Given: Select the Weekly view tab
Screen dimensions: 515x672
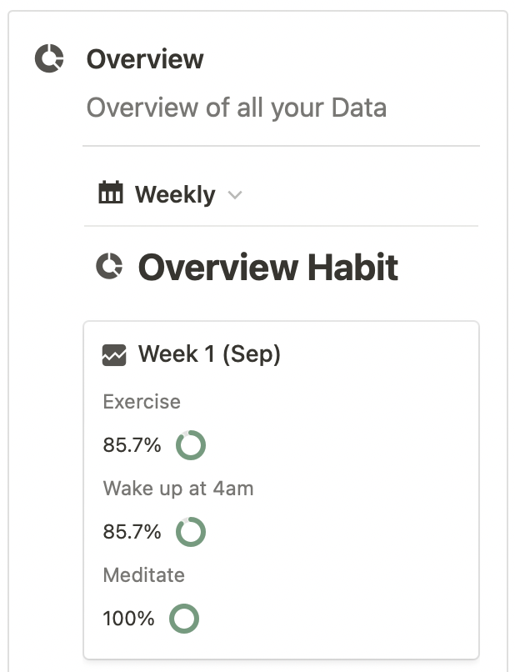Looking at the screenshot, I should pyautogui.click(x=175, y=194).
